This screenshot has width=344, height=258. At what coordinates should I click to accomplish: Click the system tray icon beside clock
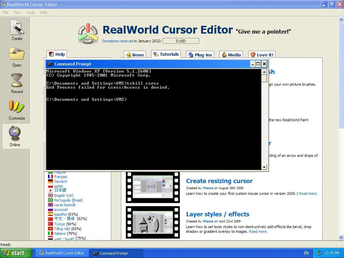click(319, 253)
